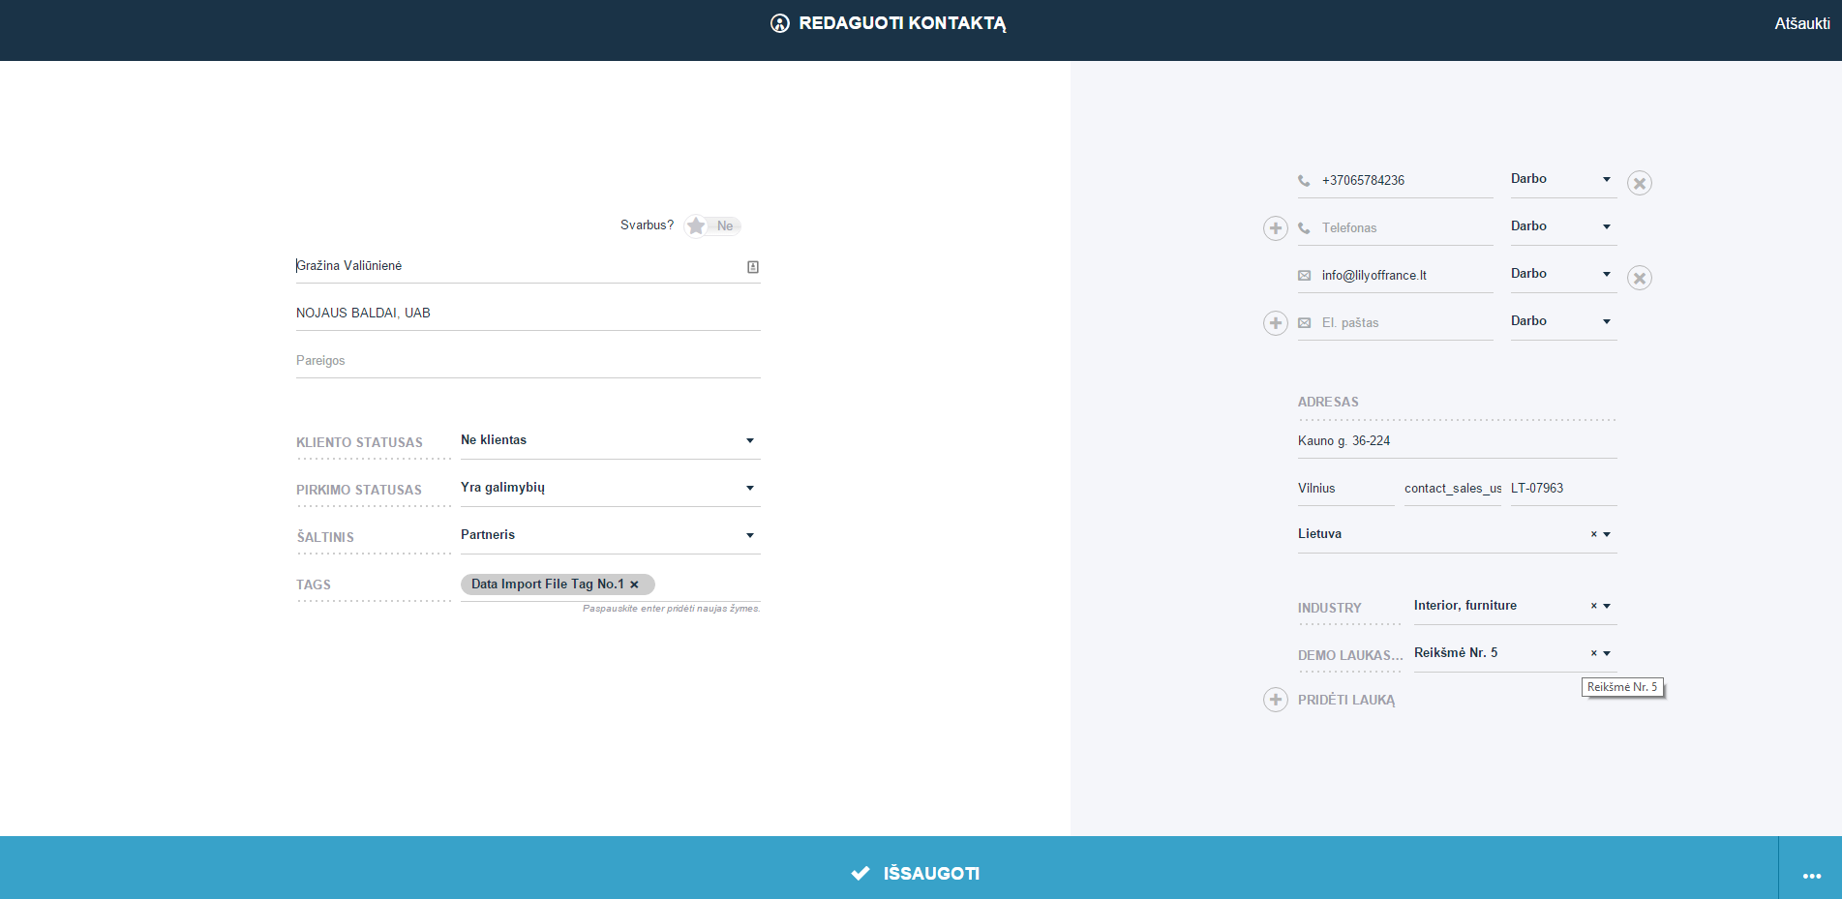Click the Pridėti lauką link
This screenshot has width=1842, height=899.
point(1346,700)
